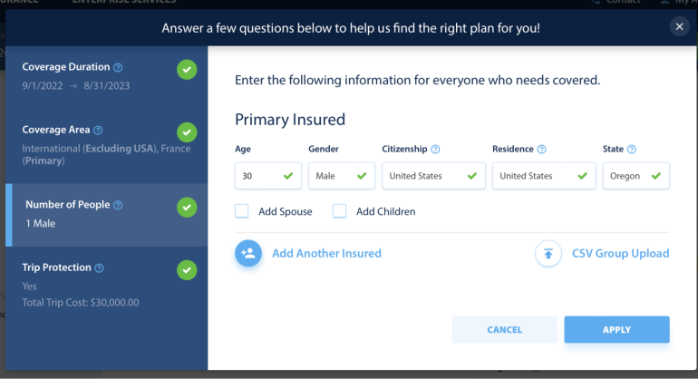Click the Residence help icon

542,150
